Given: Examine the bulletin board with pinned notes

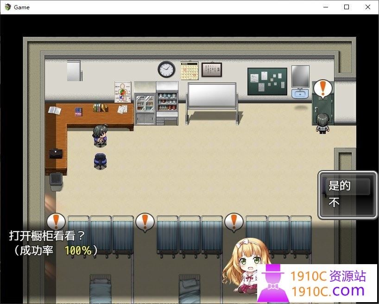Looking at the screenshot, I should [267, 82].
